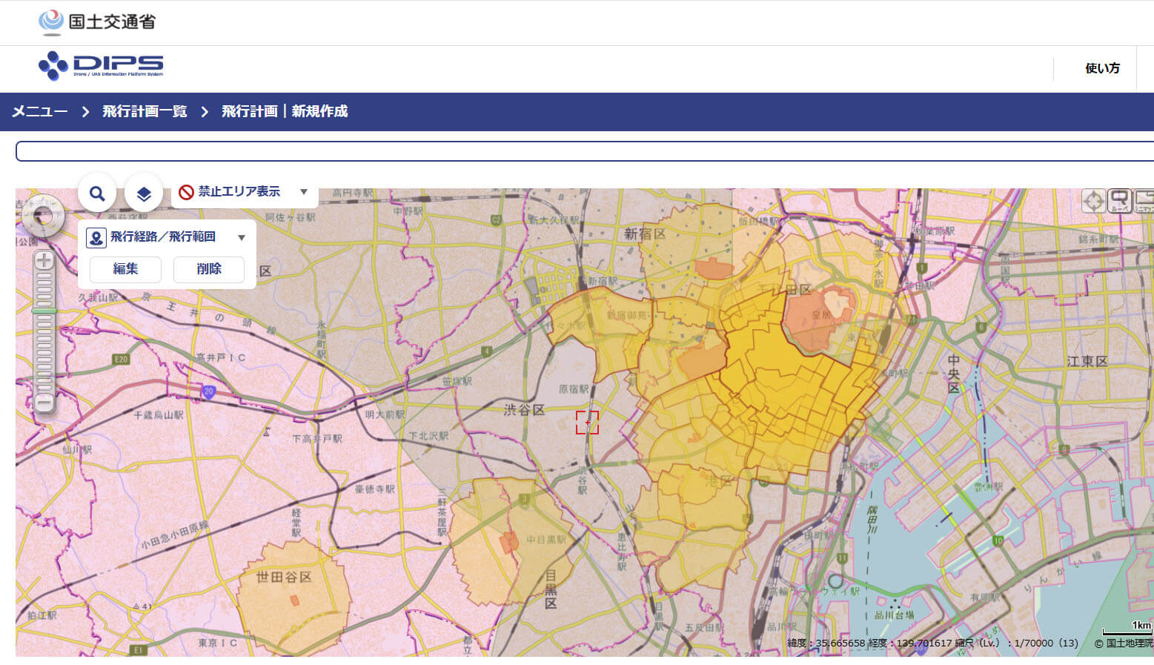This screenshot has width=1154, height=665.
Task: Click the zoom in plus icon
Action: 44,260
